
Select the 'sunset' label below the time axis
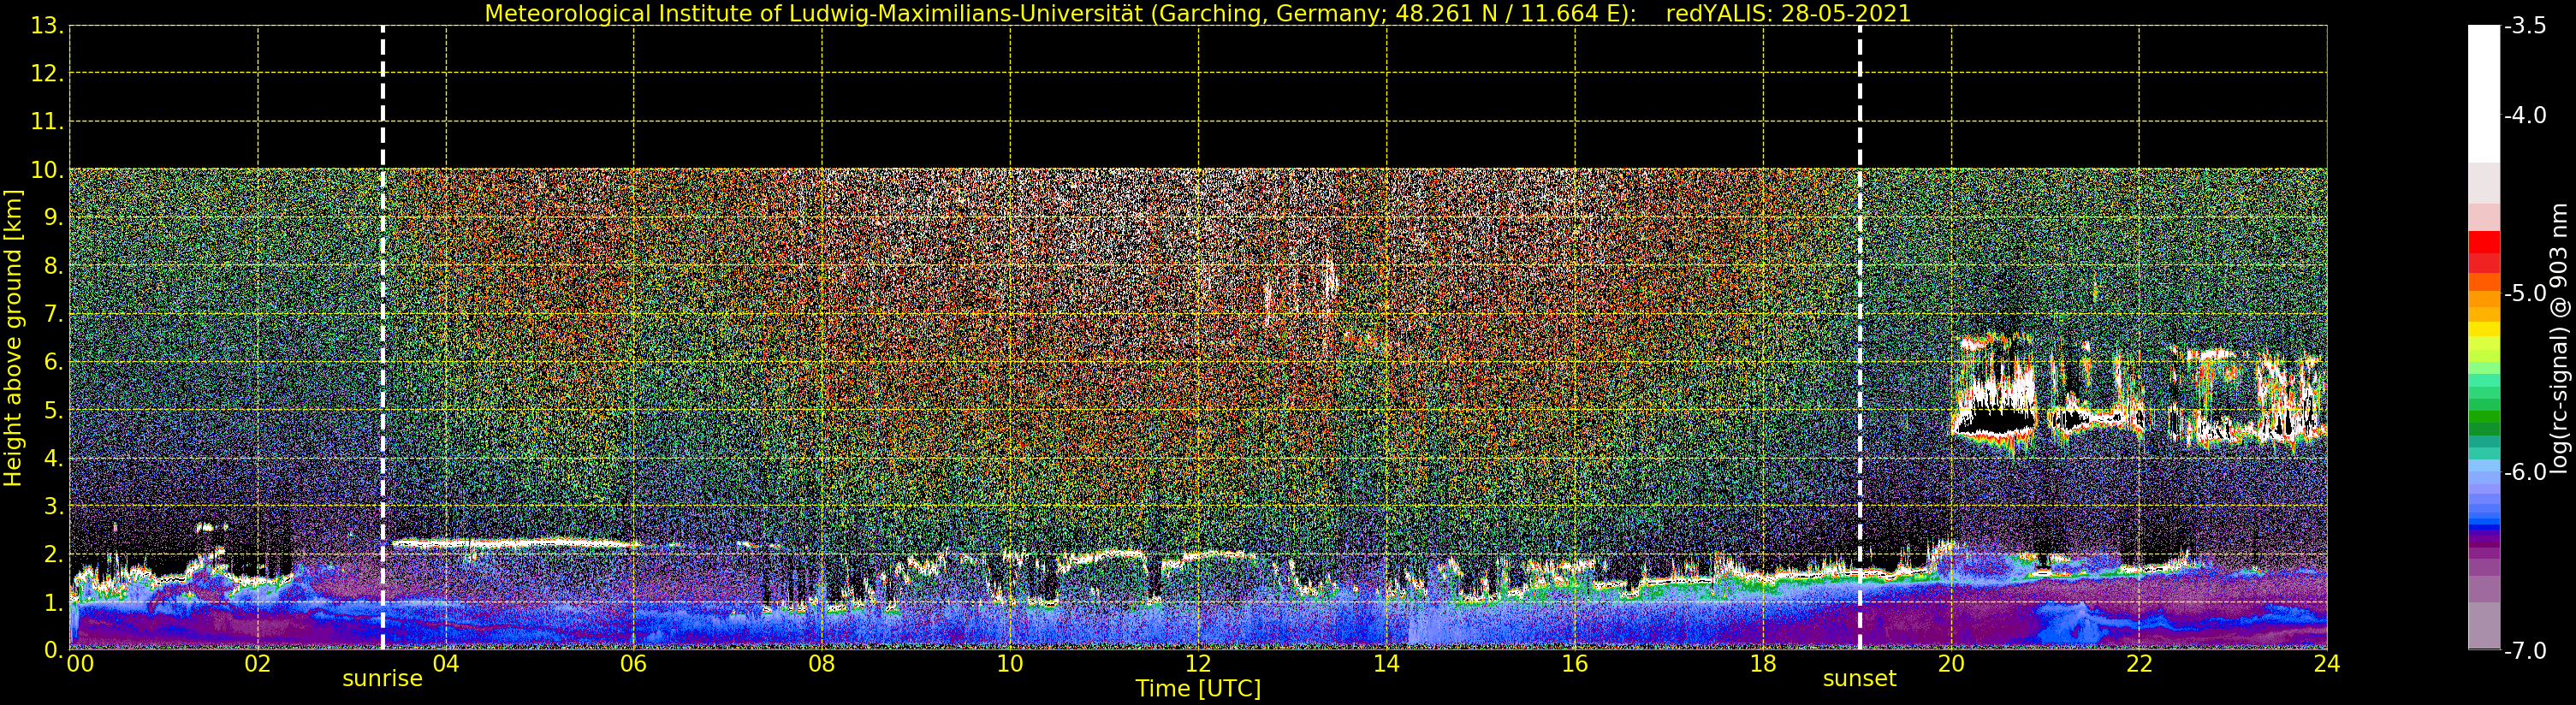[x=1859, y=679]
